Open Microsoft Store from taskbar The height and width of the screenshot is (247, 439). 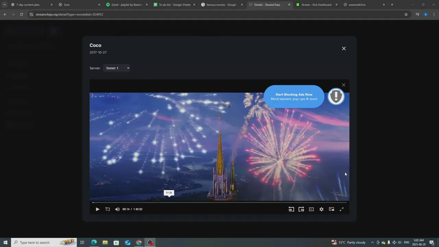tap(116, 243)
